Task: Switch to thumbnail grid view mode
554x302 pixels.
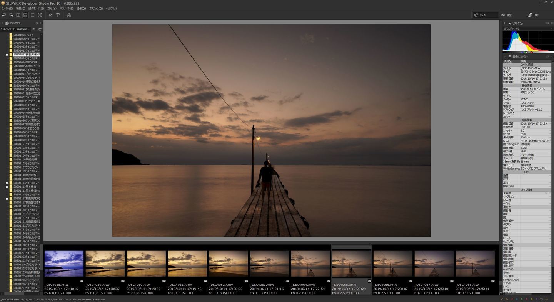Action: click(18, 15)
